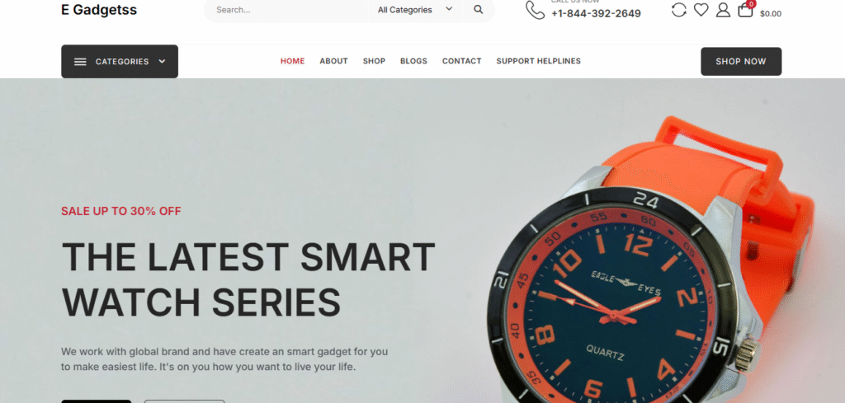Expand the All Categories dropdown
The image size is (845, 403).
(x=415, y=10)
